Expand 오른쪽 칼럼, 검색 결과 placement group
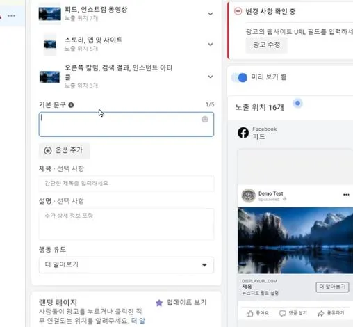 [211, 77]
